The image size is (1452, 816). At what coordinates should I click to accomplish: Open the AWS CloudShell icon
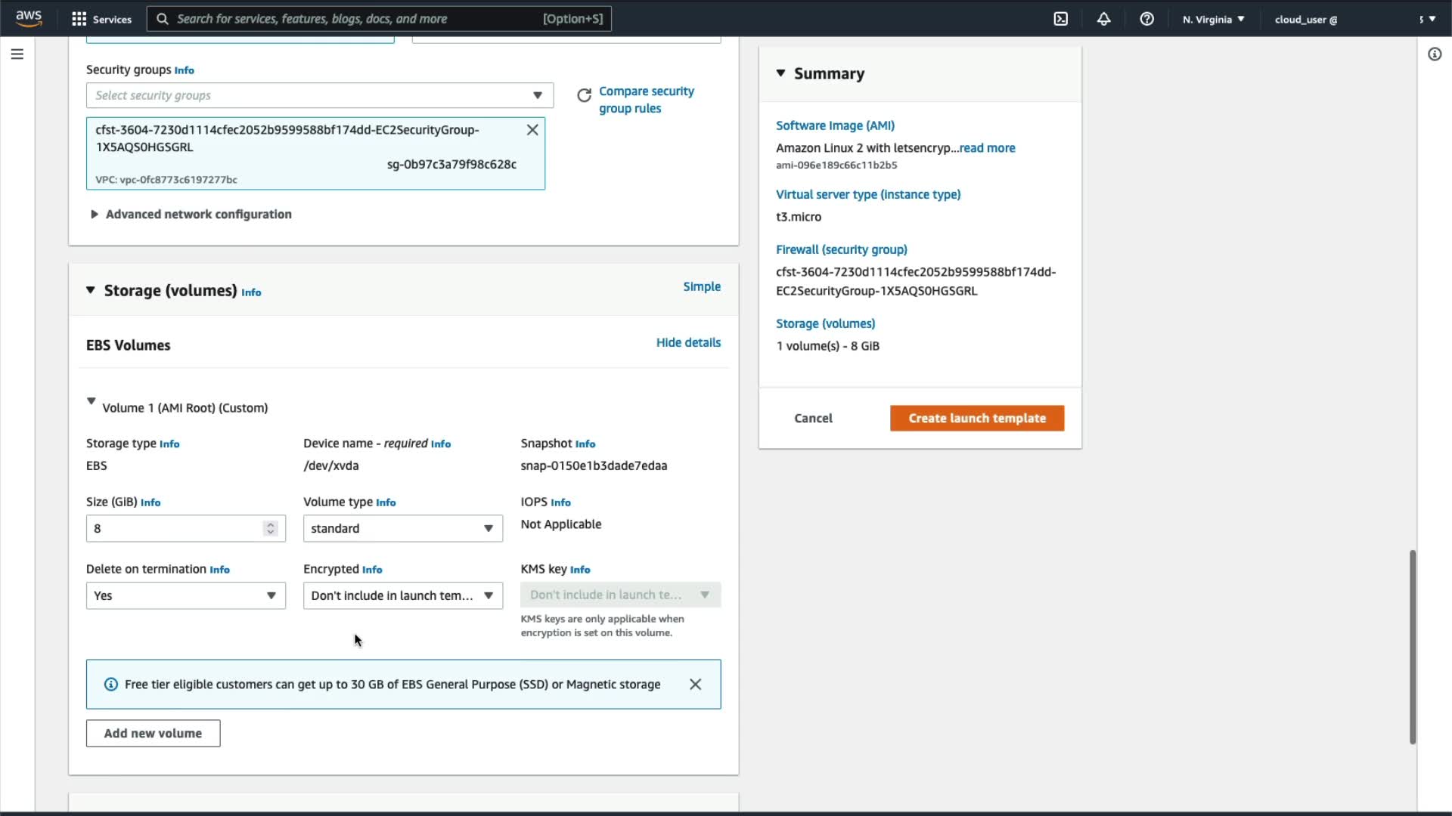1060,19
